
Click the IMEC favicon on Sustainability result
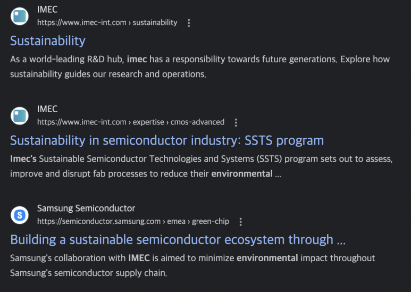tap(20, 16)
